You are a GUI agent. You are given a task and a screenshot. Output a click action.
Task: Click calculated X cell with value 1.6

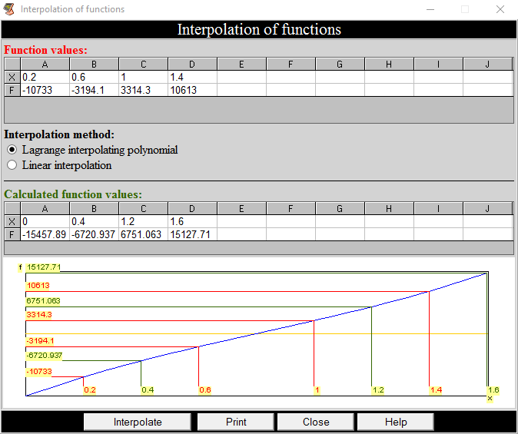pyautogui.click(x=192, y=221)
